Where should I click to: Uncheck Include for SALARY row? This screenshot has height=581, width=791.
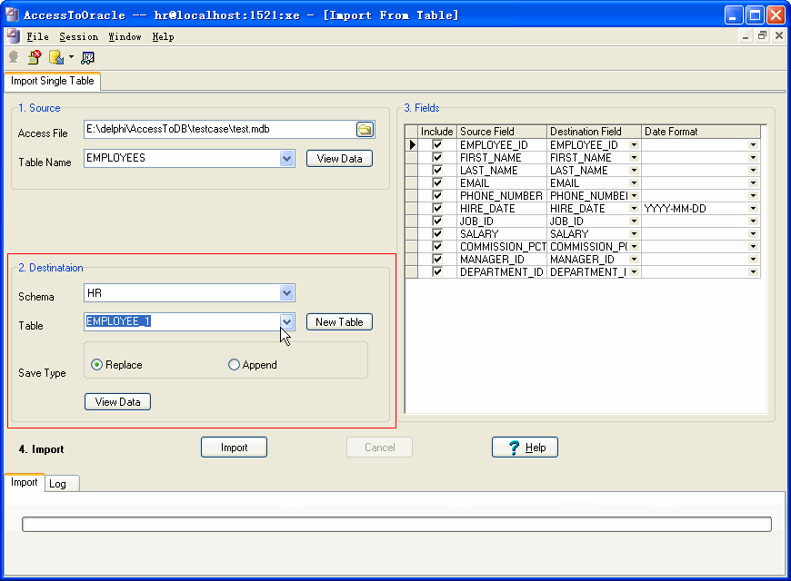(437, 234)
